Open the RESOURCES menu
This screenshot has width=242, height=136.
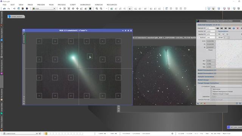112,5
